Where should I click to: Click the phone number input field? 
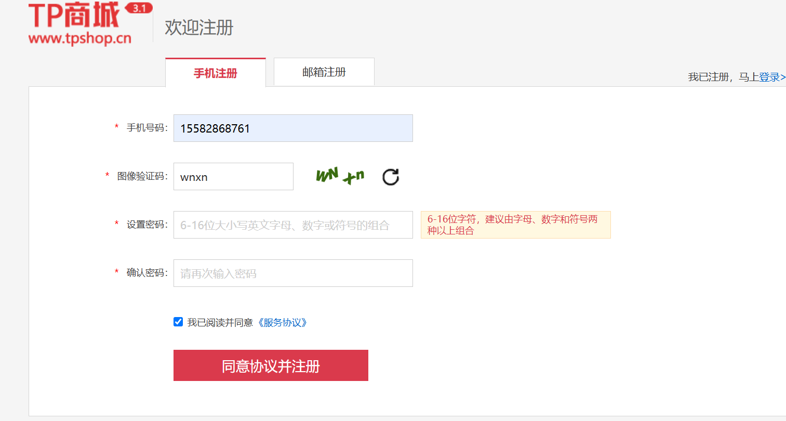point(292,128)
